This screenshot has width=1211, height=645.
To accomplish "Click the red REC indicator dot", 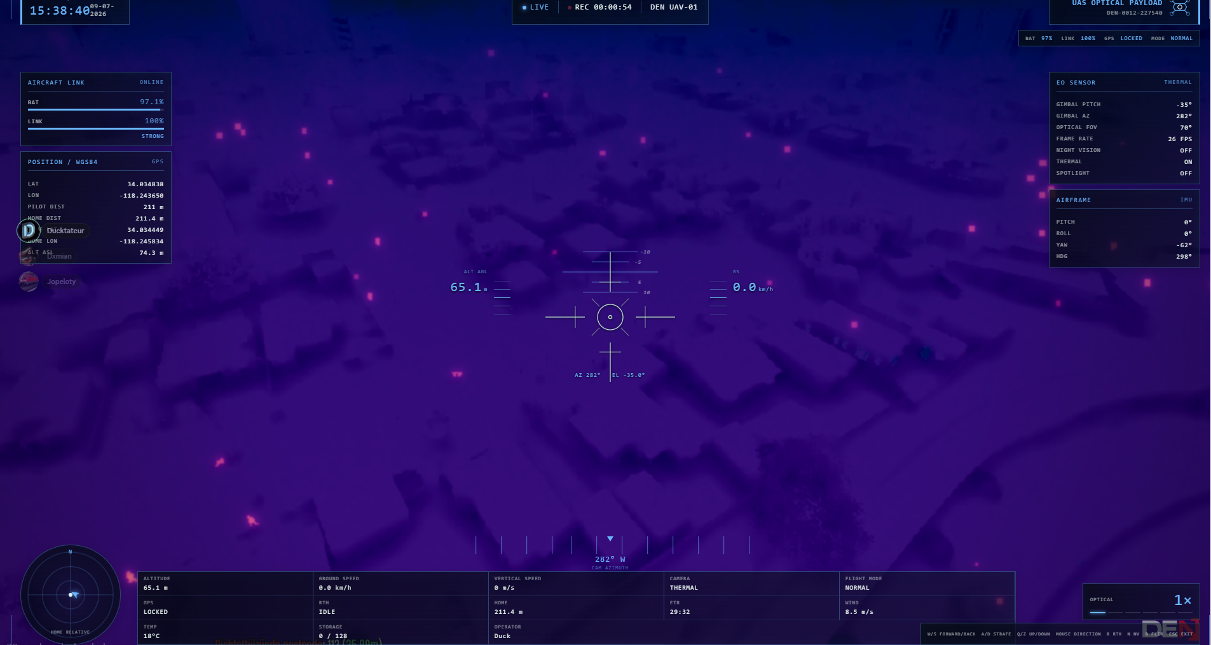I will coord(570,8).
